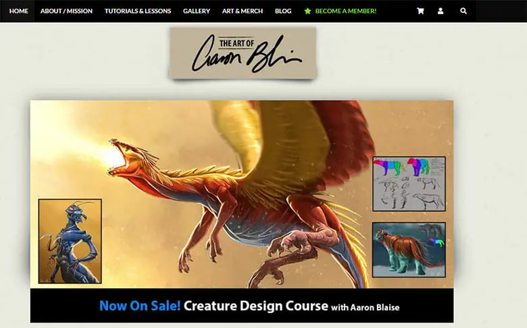The image size is (527, 328).
Task: Click the dragon's large feathered wing
Action: (289, 148)
